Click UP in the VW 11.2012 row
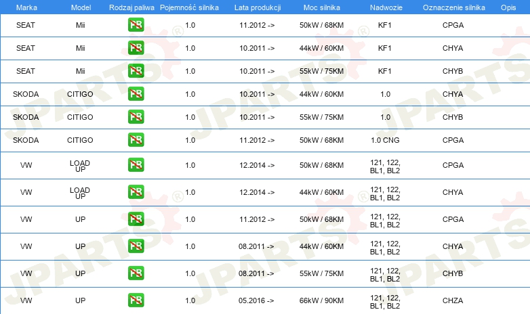The height and width of the screenshot is (314, 530). click(x=81, y=219)
